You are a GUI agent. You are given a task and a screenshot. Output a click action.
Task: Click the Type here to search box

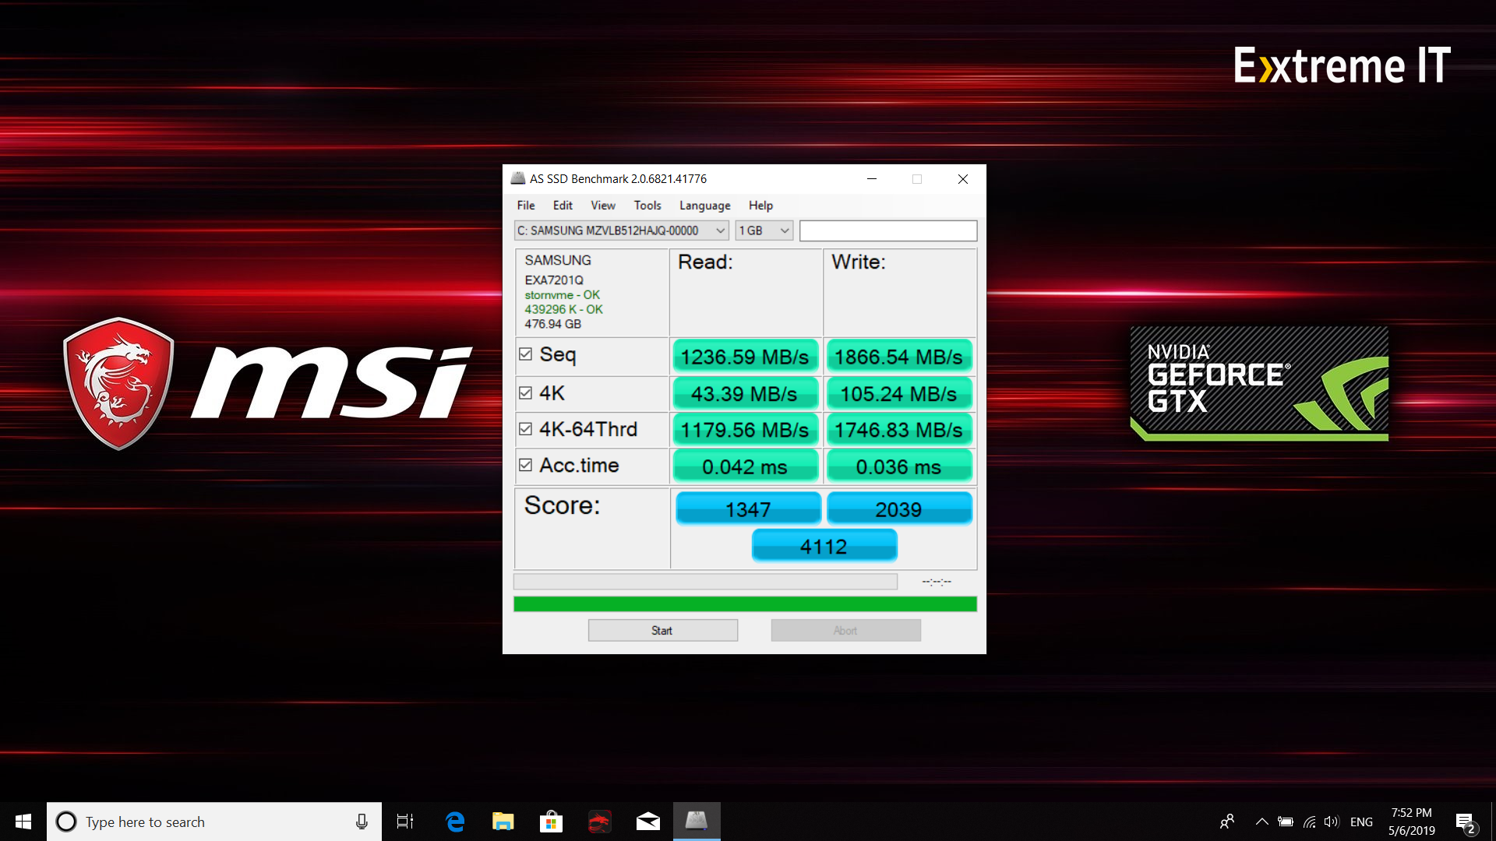tap(214, 822)
